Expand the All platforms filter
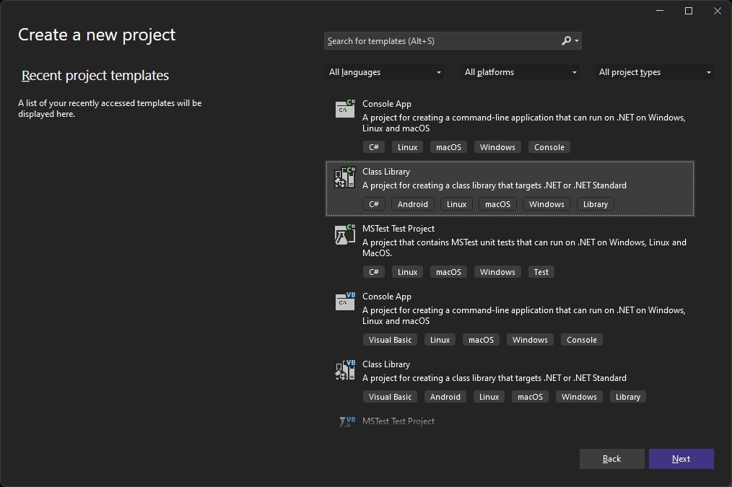Image resolution: width=732 pixels, height=487 pixels. coord(520,72)
